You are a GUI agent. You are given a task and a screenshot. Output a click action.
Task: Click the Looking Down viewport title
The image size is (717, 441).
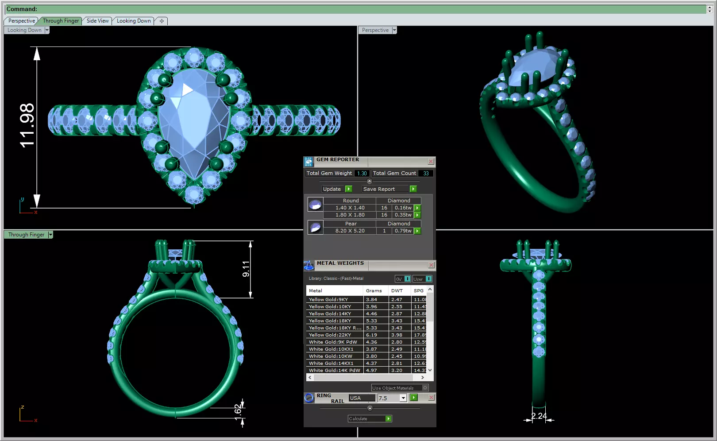24,30
